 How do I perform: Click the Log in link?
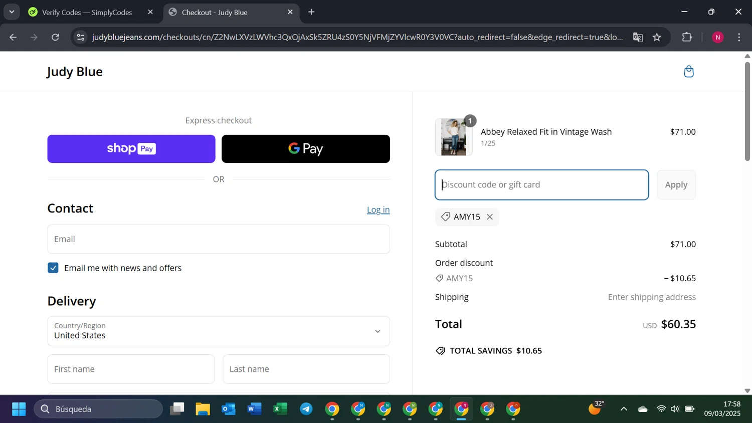pyautogui.click(x=378, y=210)
